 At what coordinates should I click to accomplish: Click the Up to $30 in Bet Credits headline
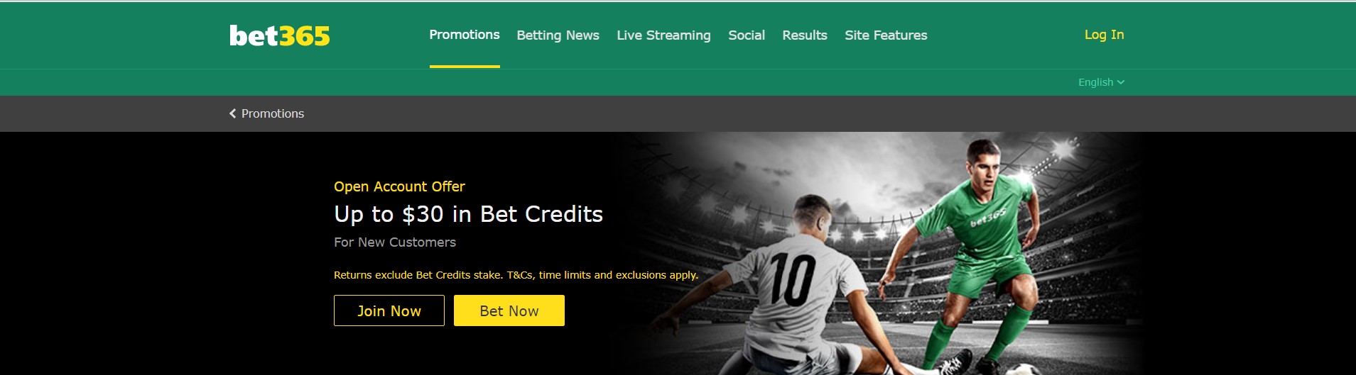click(x=468, y=214)
